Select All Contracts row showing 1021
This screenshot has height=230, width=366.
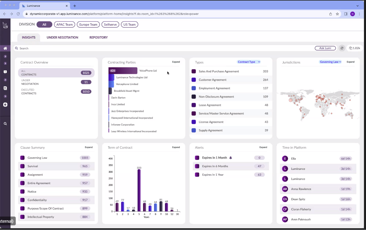click(x=56, y=73)
